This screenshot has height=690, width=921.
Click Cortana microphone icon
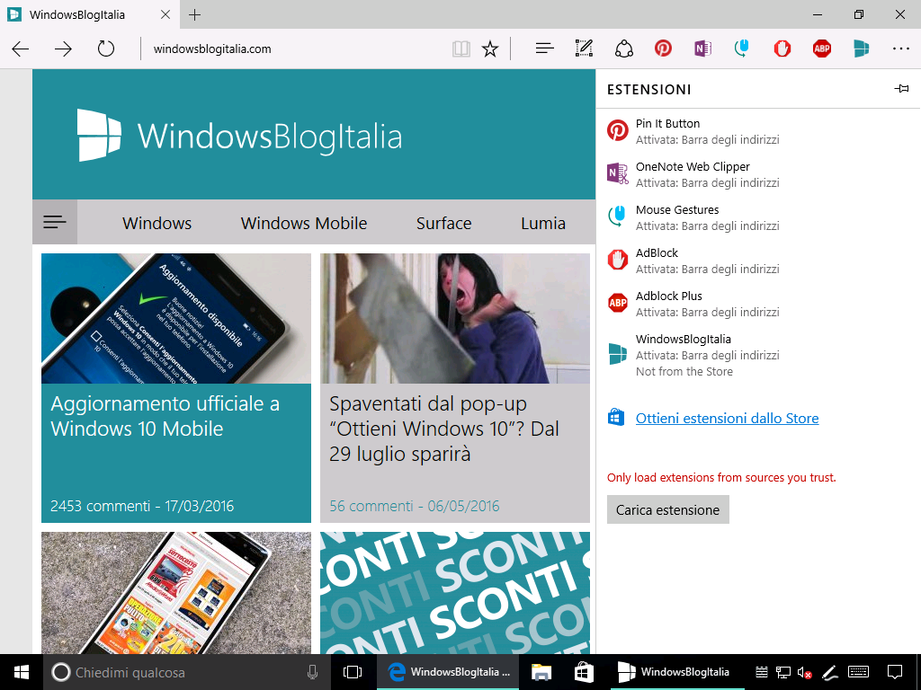click(x=312, y=672)
